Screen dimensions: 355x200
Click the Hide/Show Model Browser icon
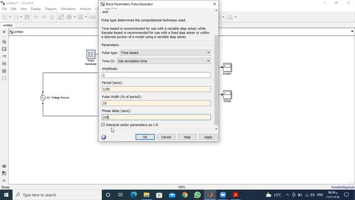4,32
